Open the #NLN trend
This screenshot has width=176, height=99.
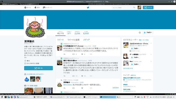(125, 85)
